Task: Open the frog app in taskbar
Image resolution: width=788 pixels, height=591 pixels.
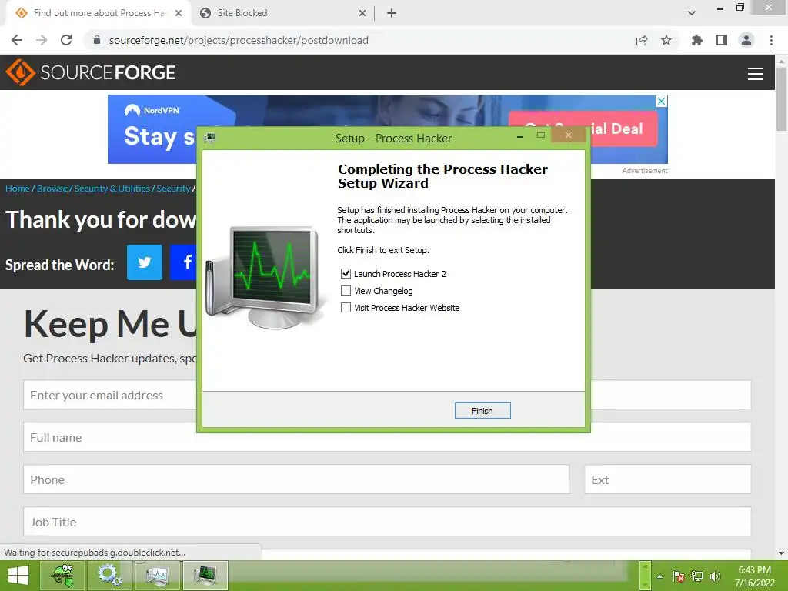Action: click(x=63, y=576)
